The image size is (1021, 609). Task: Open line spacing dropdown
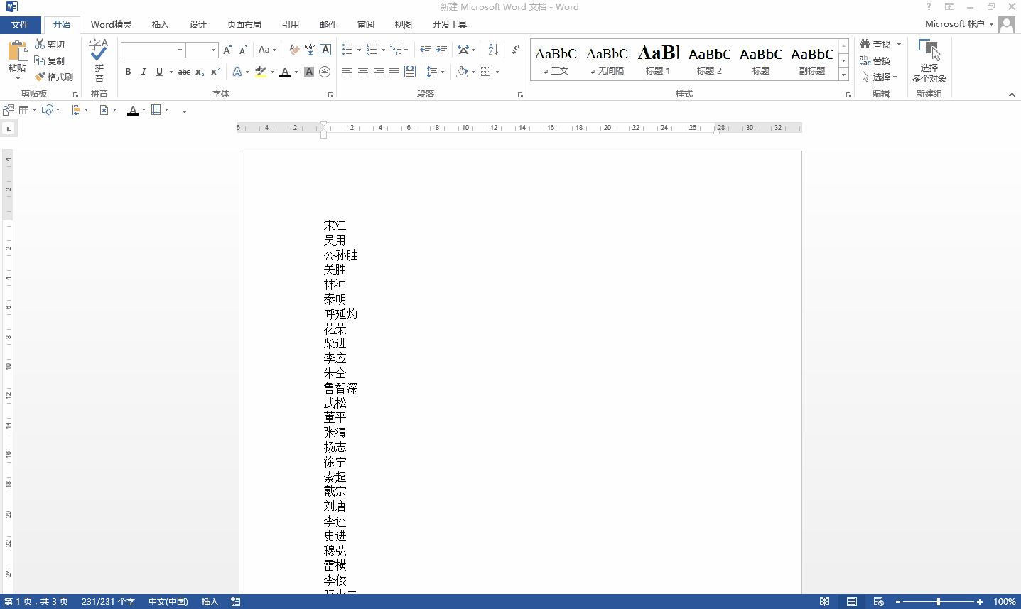(x=435, y=72)
